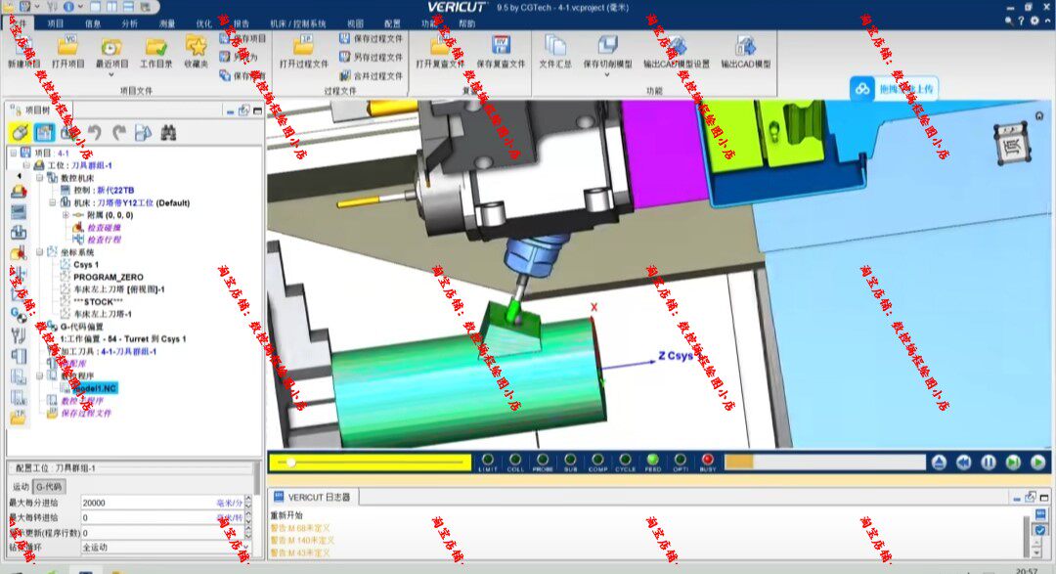Collapse the 数控程序 tree node

40,375
